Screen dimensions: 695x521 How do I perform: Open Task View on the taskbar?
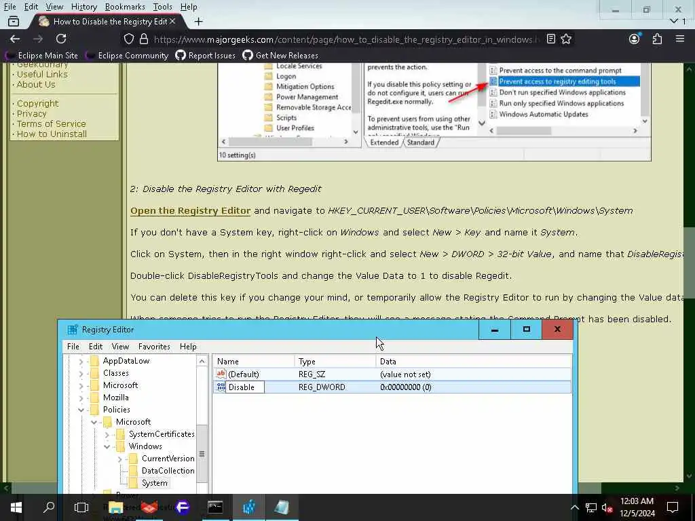pyautogui.click(x=81, y=507)
